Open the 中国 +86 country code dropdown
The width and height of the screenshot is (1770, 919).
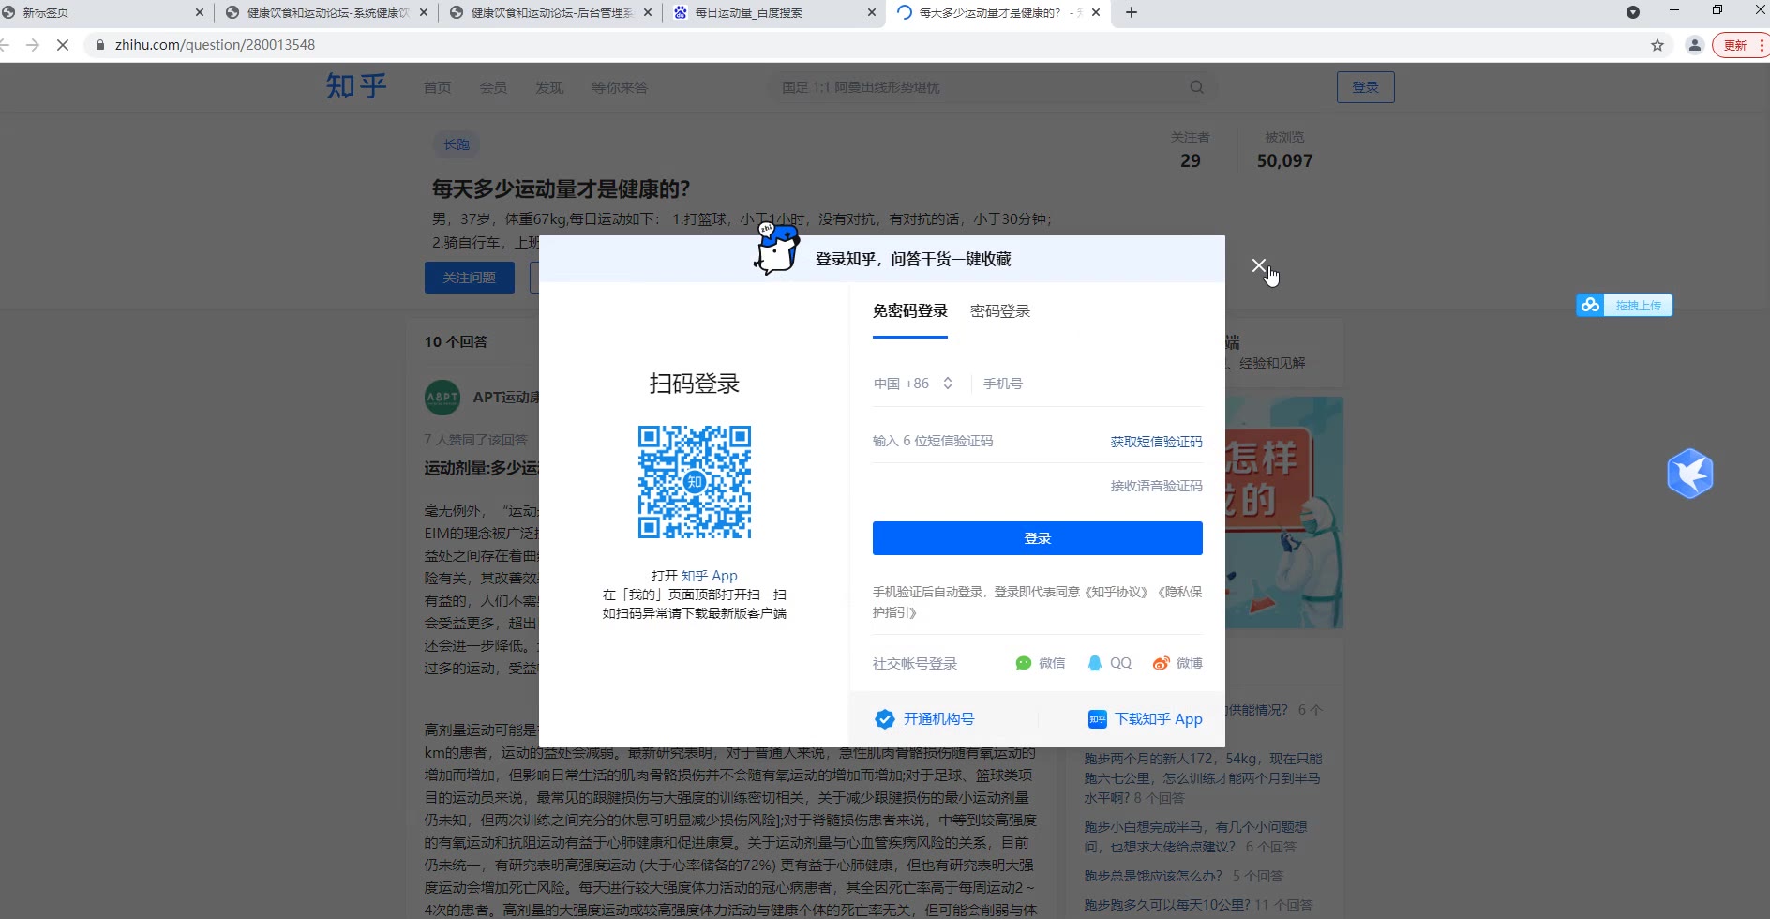pyautogui.click(x=913, y=384)
